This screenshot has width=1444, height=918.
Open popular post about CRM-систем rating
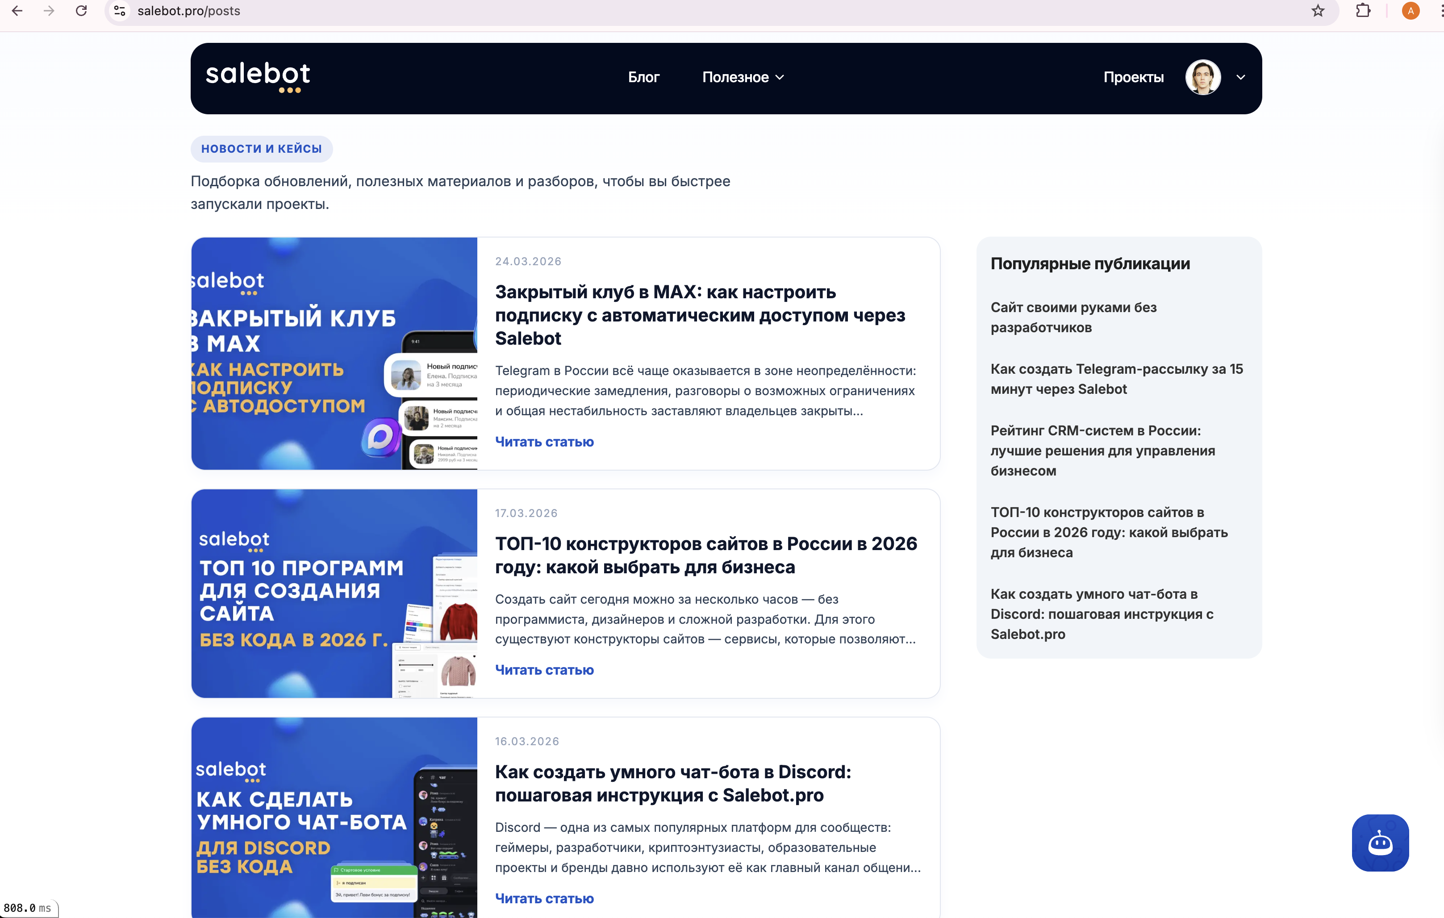pos(1102,451)
